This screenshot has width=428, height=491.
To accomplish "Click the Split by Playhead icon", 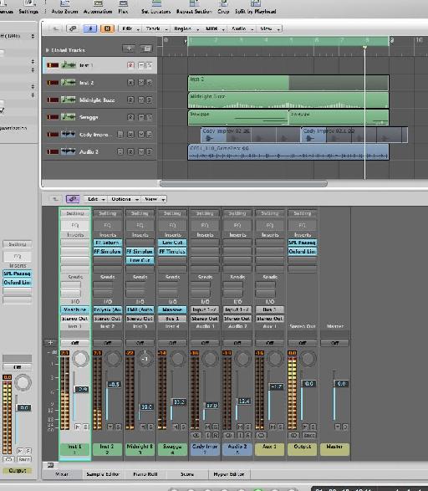I will 256,3.
